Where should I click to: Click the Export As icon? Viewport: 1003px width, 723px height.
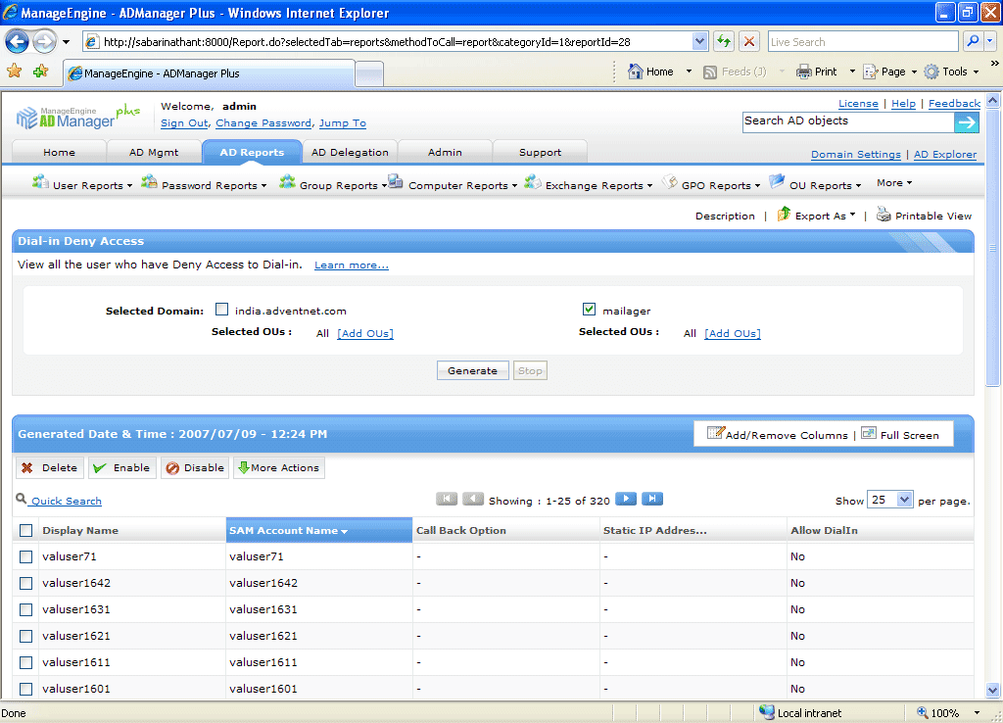(x=784, y=215)
